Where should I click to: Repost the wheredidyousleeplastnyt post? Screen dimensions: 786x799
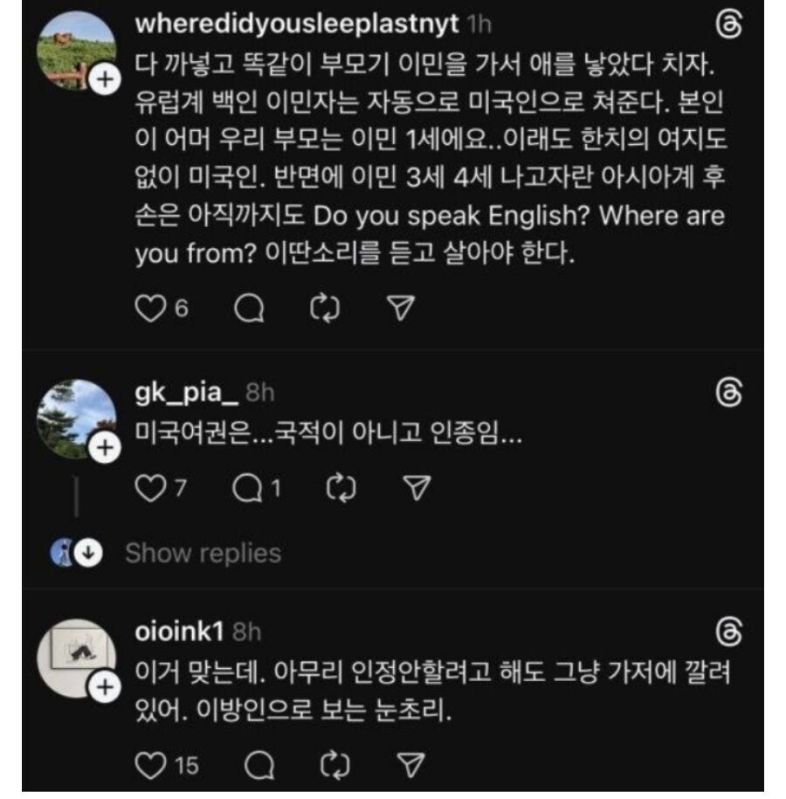coord(325,307)
